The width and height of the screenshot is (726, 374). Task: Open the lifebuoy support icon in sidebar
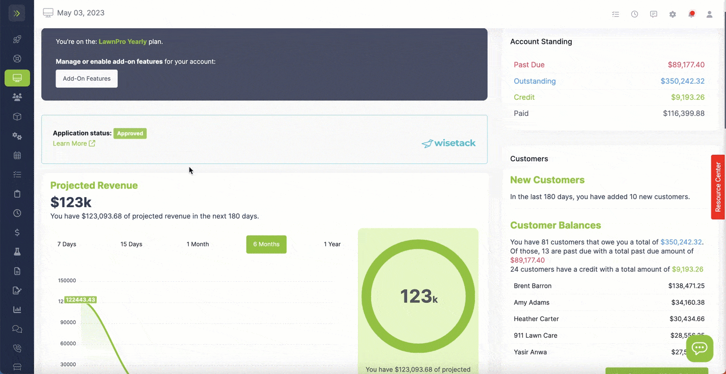click(17, 58)
